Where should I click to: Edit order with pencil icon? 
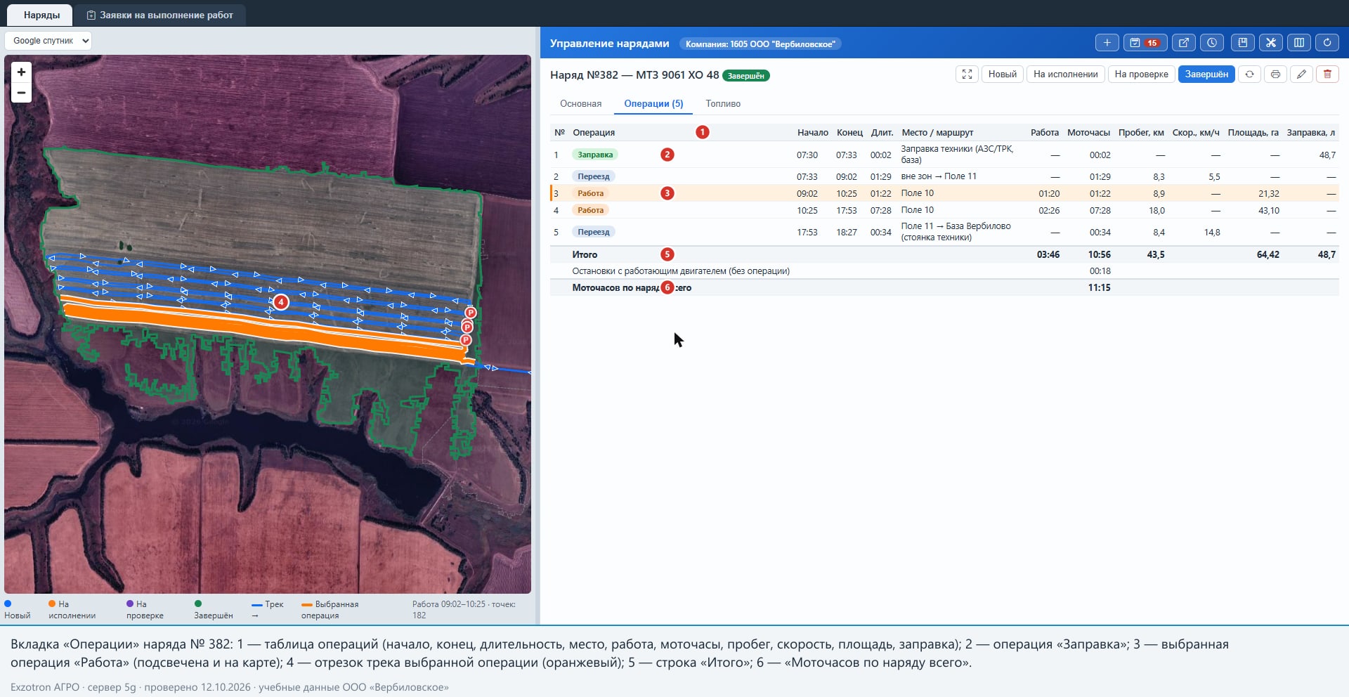1301,74
